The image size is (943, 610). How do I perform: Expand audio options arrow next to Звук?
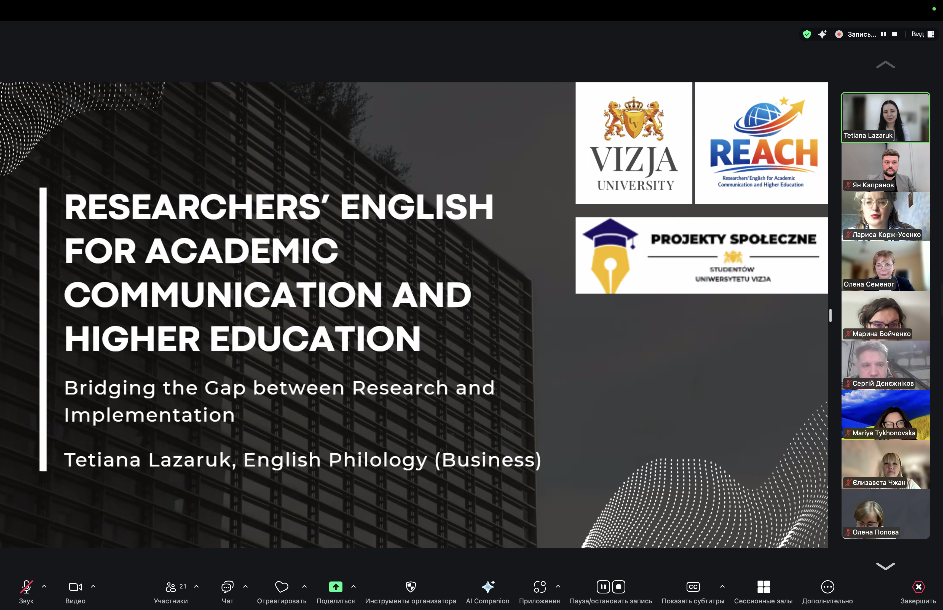tap(44, 586)
